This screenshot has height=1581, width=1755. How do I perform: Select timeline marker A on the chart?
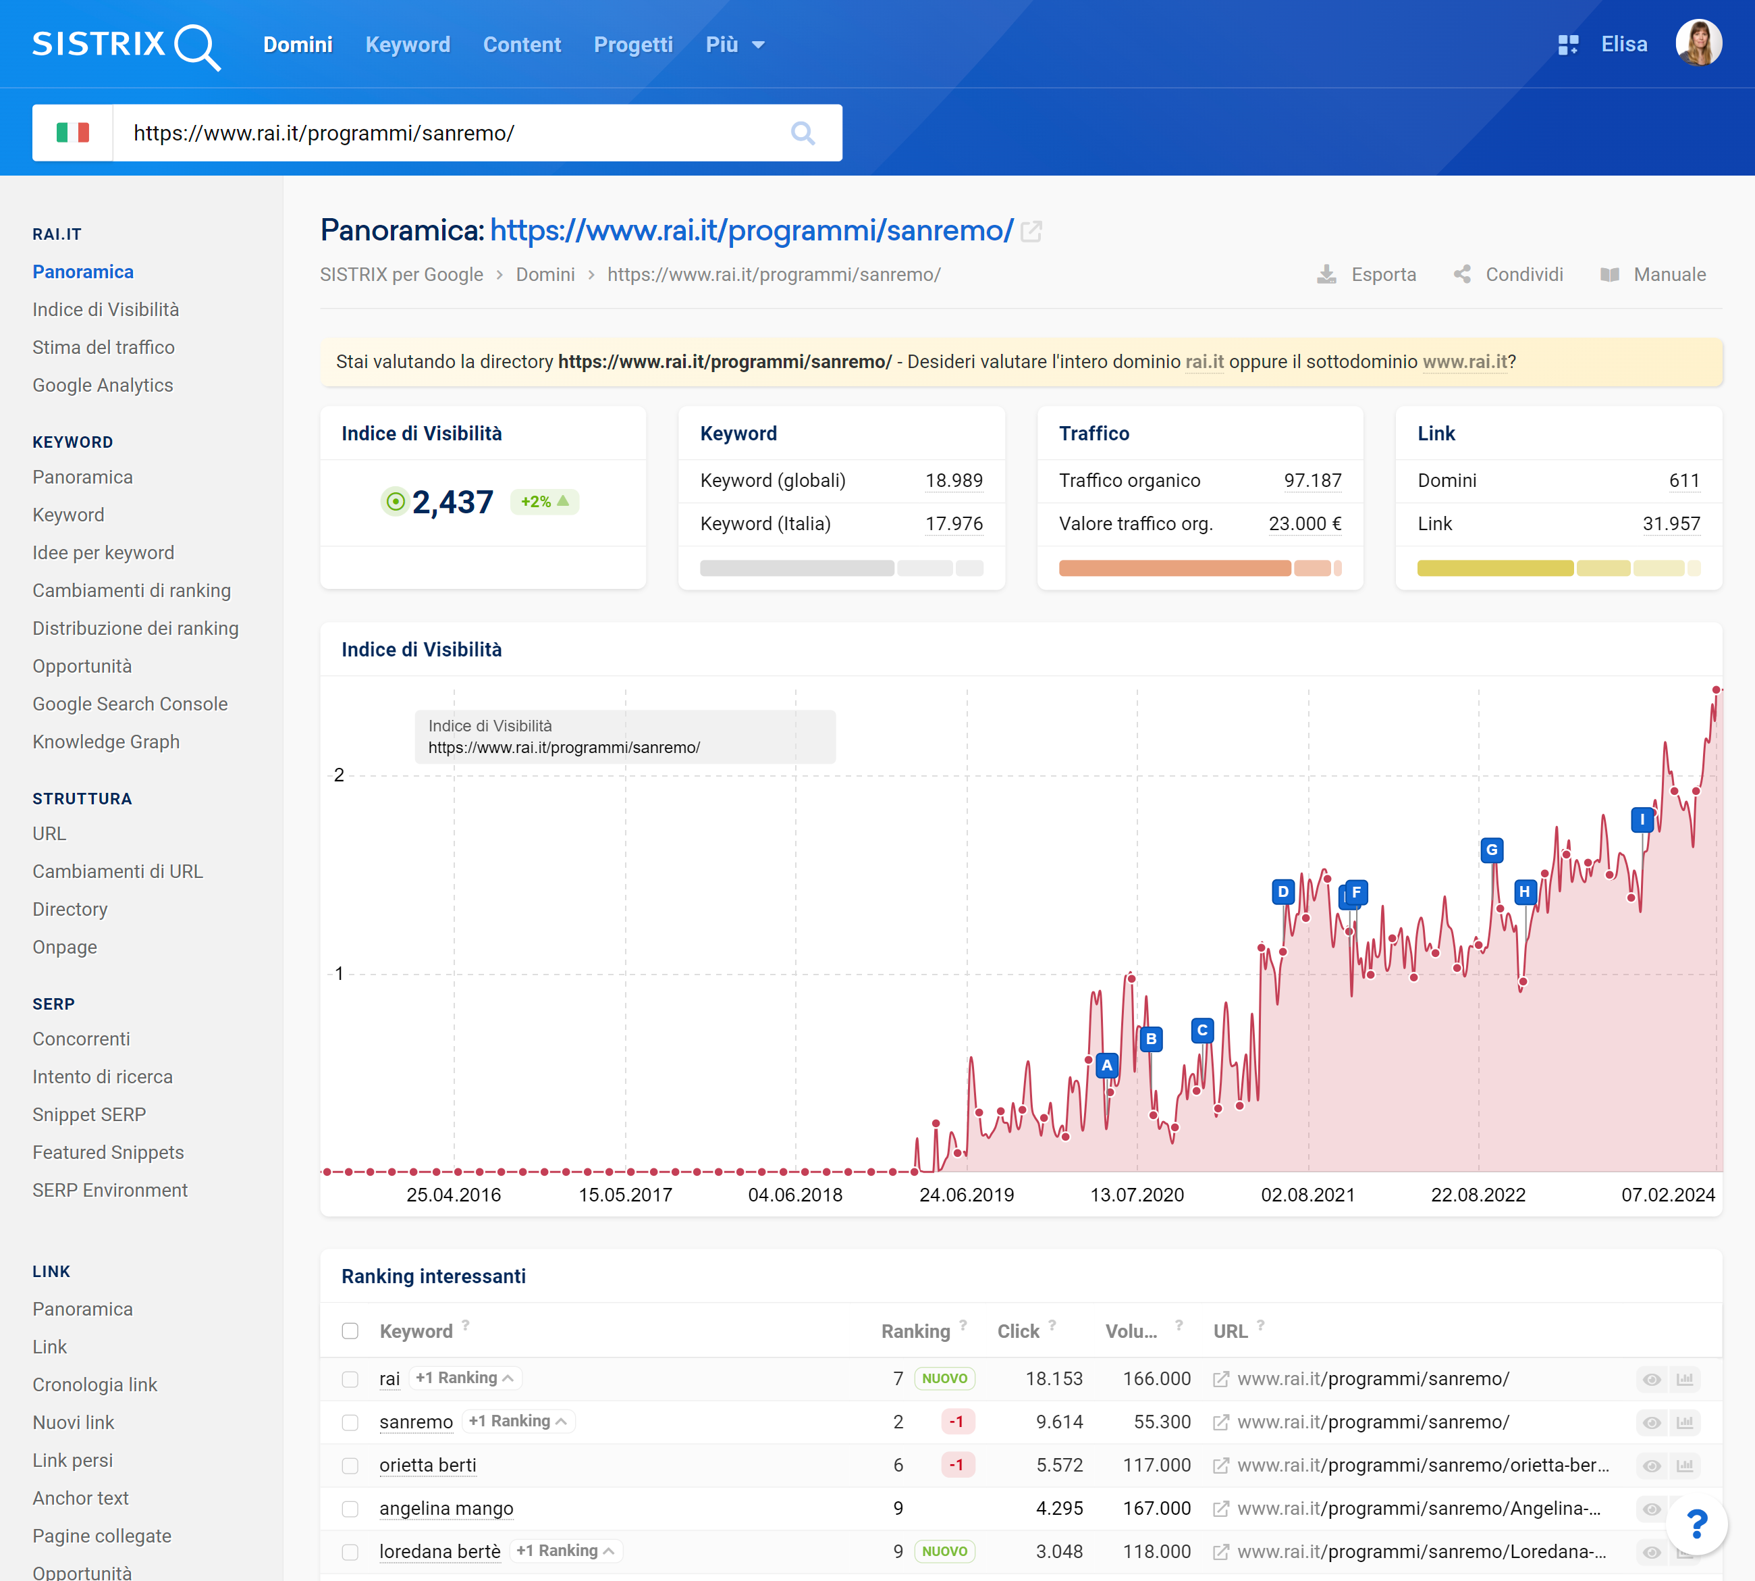point(1106,1065)
